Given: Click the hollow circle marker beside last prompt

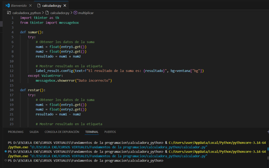Looking at the screenshot, I should 6,160.
